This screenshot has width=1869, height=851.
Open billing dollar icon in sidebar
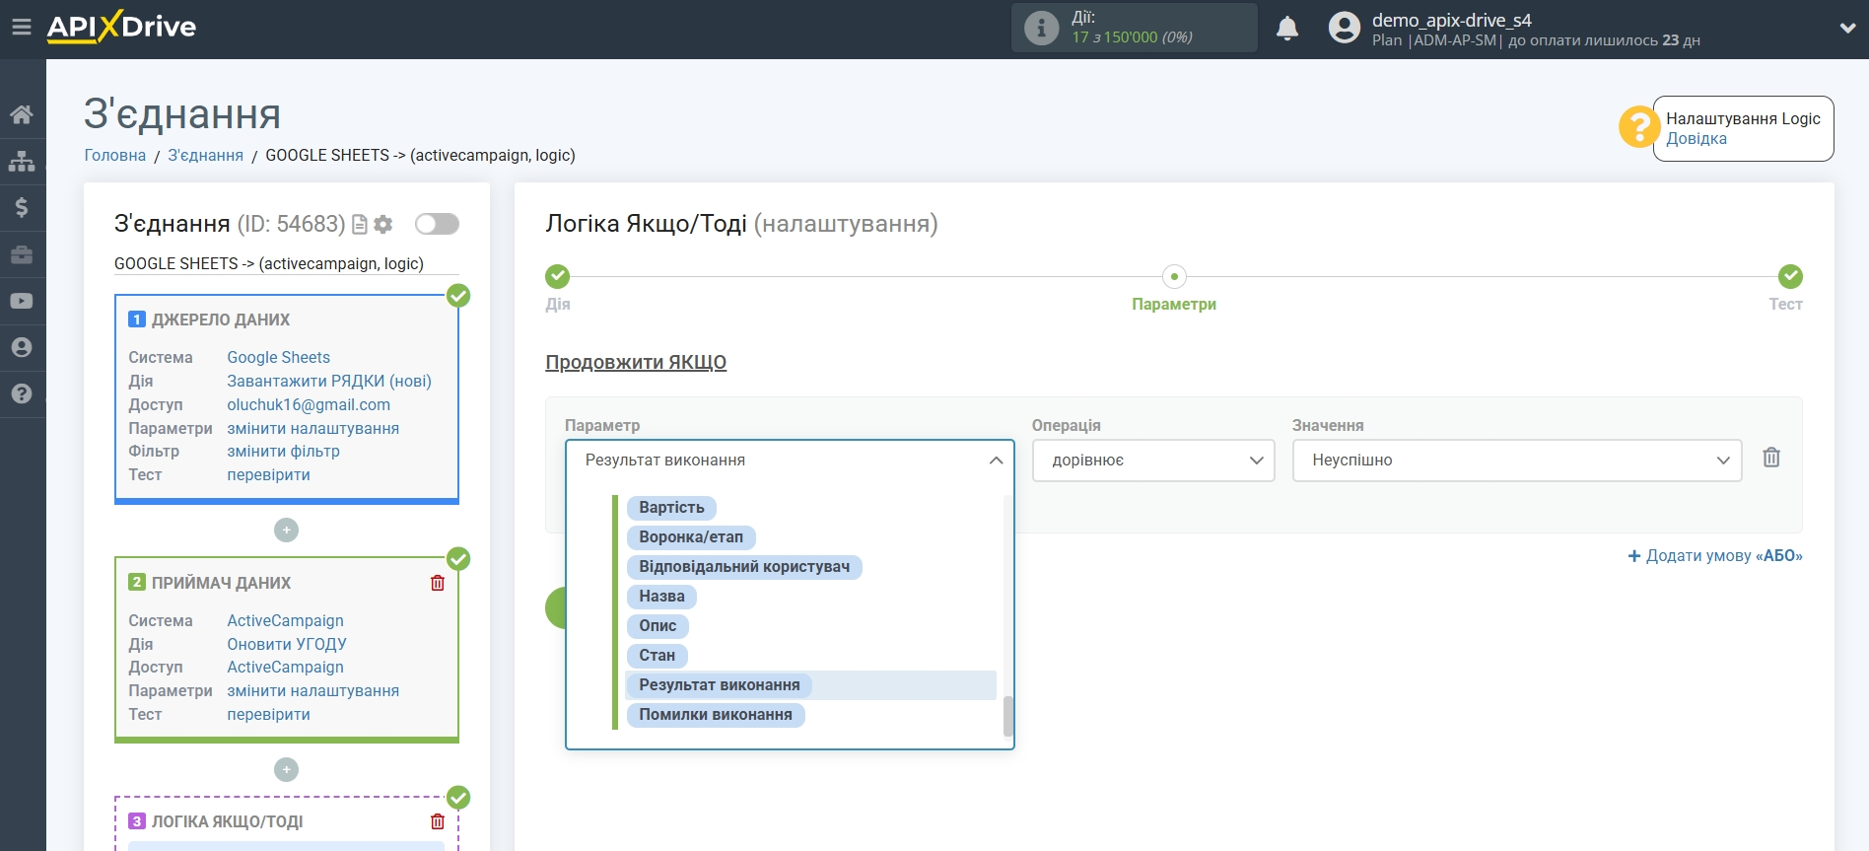tap(22, 207)
